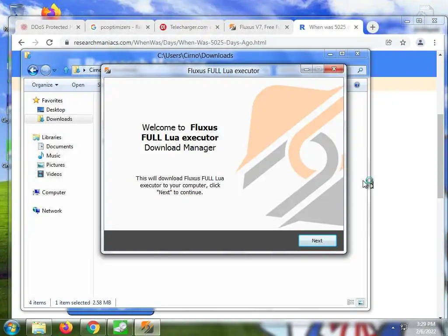Switch Explorer to details view icon
The image size is (448, 336).
350,302
